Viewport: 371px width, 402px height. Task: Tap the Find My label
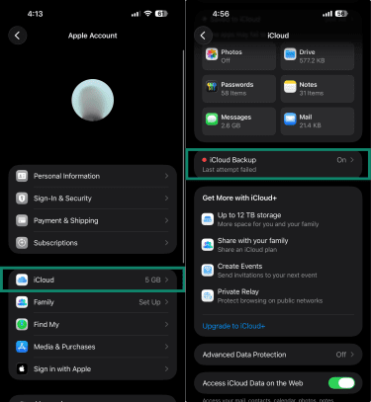coord(46,325)
